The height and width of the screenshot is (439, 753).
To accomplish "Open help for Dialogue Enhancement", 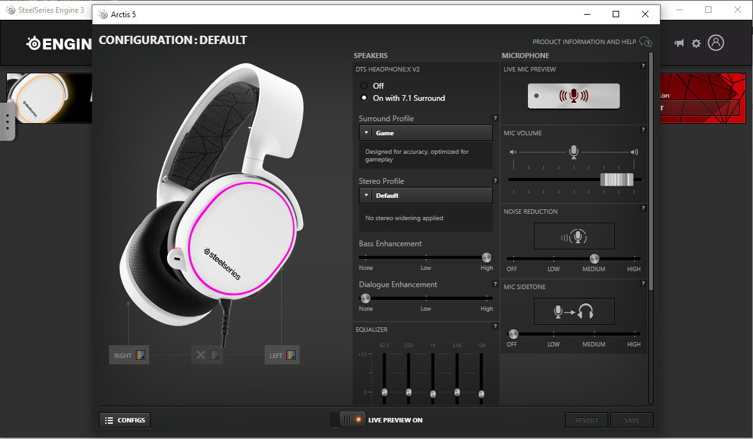I will [x=495, y=284].
